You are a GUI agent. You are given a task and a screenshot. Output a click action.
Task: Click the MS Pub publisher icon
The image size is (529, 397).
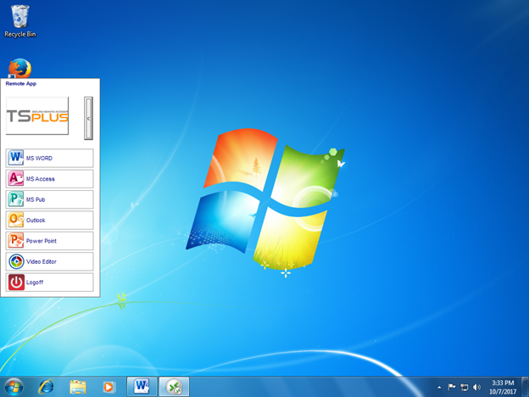pyautogui.click(x=16, y=199)
